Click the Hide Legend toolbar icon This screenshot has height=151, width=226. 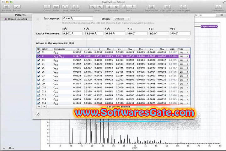183,7
